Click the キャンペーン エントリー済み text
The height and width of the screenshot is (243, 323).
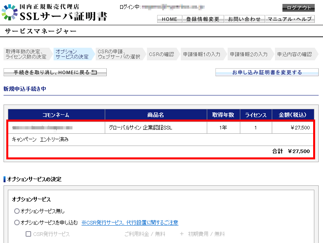(x=40, y=140)
